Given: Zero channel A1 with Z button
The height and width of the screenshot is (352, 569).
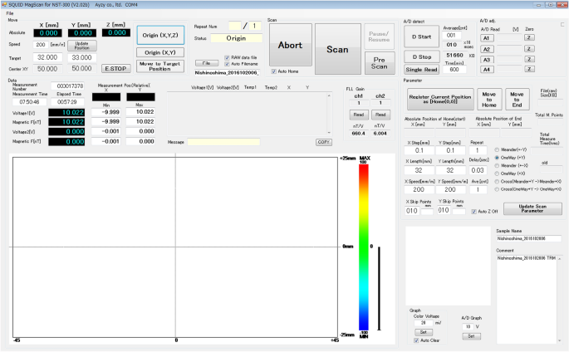Looking at the screenshot, I should [529, 37].
